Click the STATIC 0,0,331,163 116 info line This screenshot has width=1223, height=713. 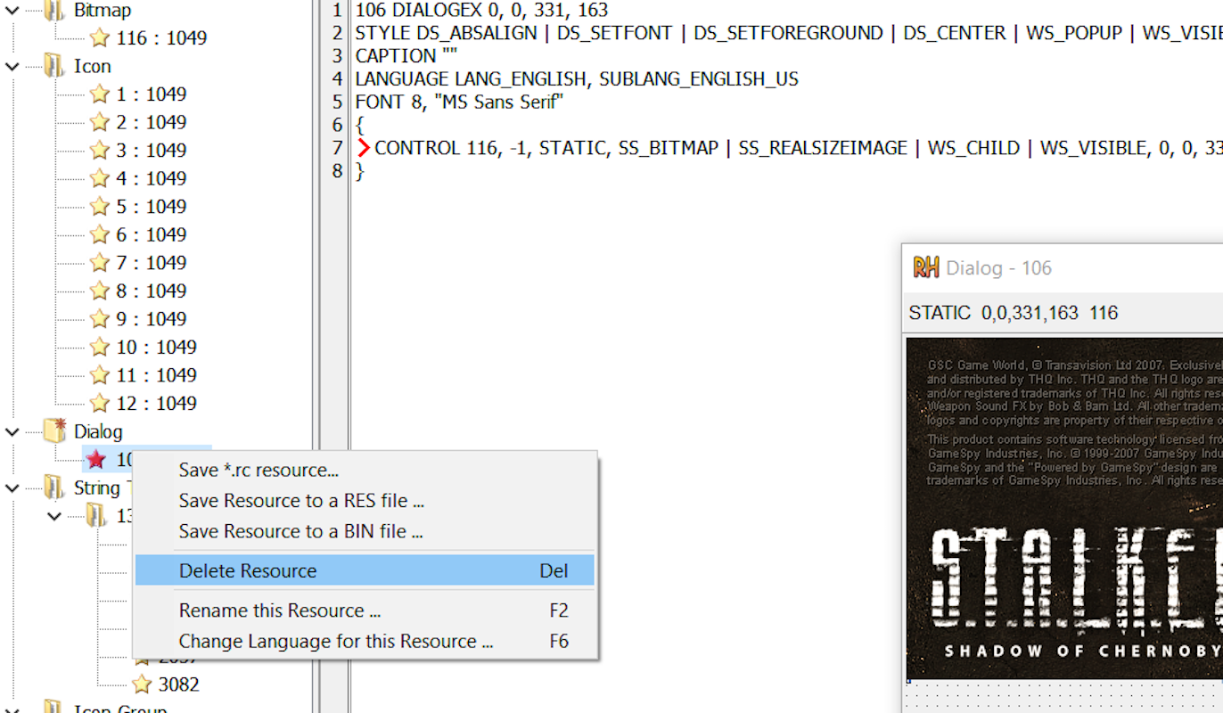pos(1013,313)
